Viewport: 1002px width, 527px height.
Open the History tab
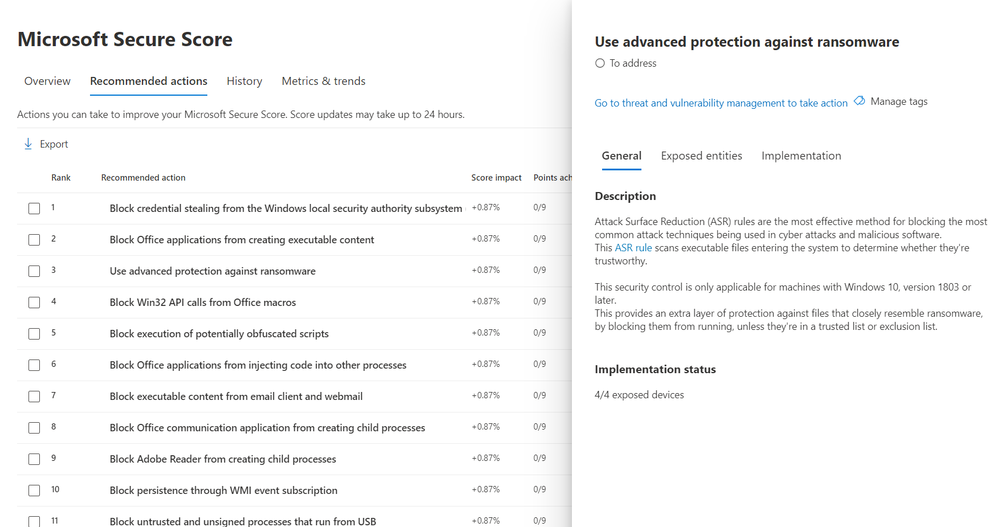coord(244,81)
